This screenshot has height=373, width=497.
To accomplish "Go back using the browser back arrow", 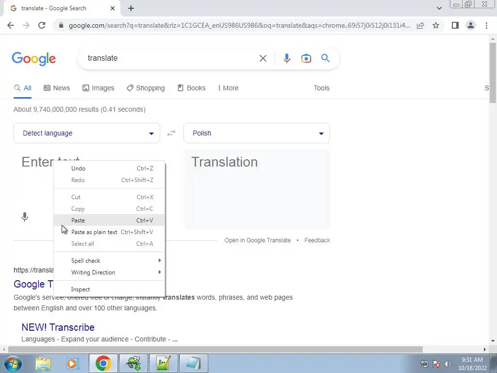I will [11, 25].
